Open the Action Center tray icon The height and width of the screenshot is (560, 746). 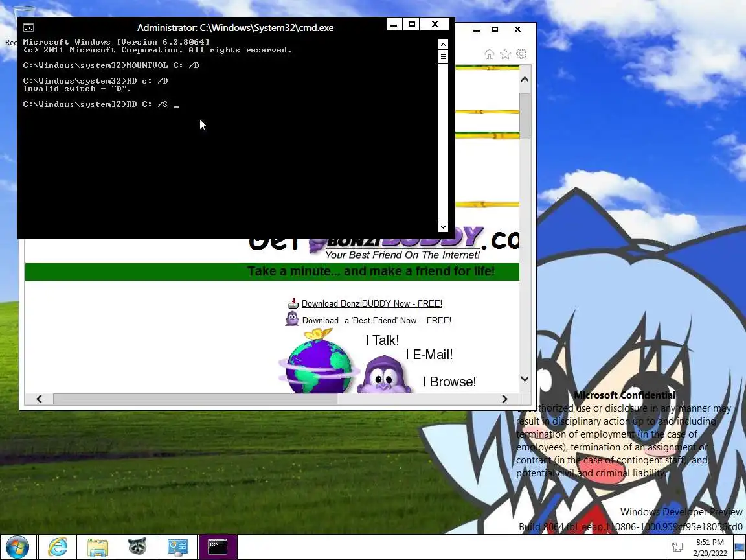[677, 547]
